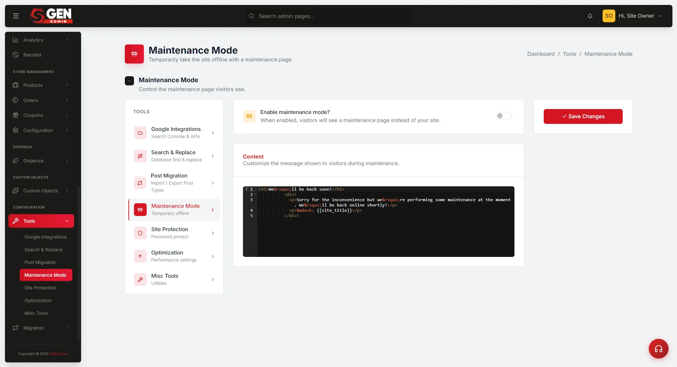Select Post Migration in sidebar submenu
Image resolution: width=677 pixels, height=367 pixels.
tap(40, 262)
